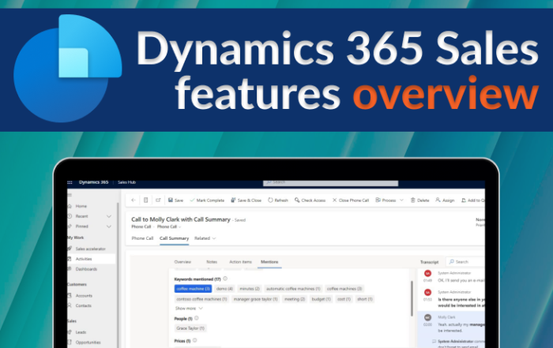Select the 'cost (1)' keyword chip
The width and height of the screenshot is (553, 348).
pos(344,299)
